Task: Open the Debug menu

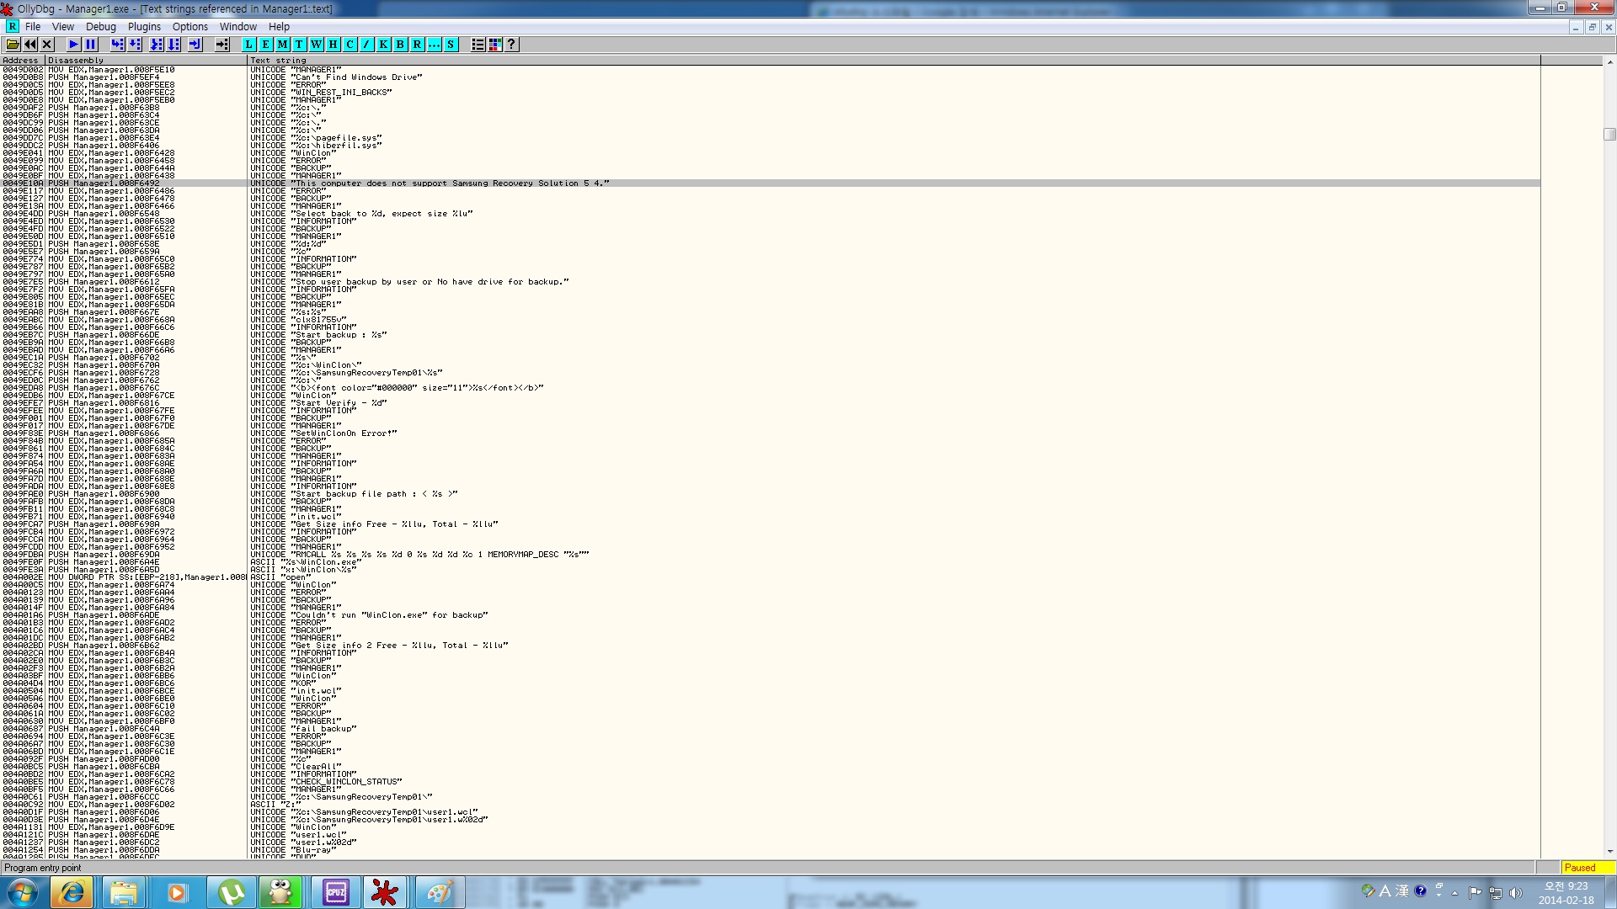Action: tap(101, 27)
